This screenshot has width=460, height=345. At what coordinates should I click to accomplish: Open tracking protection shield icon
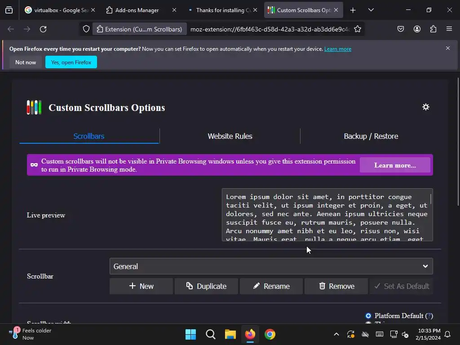[86, 29]
